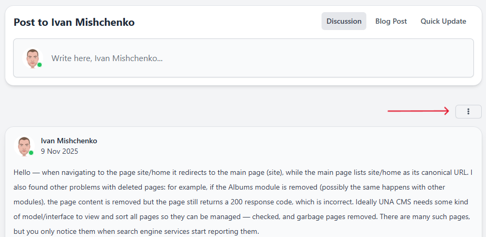Click the green online dot on composer avatar

(40, 65)
